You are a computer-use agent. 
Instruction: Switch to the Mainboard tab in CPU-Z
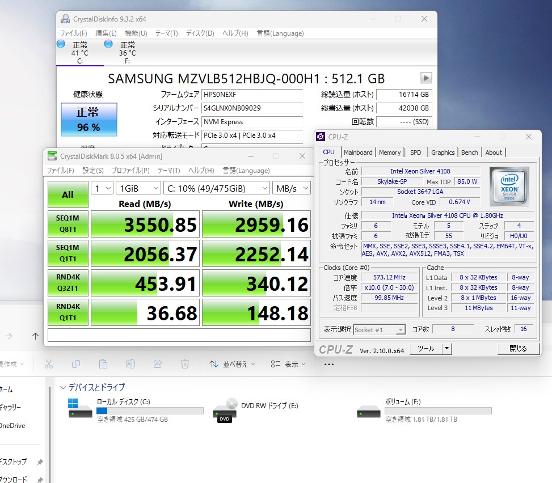pos(357,152)
